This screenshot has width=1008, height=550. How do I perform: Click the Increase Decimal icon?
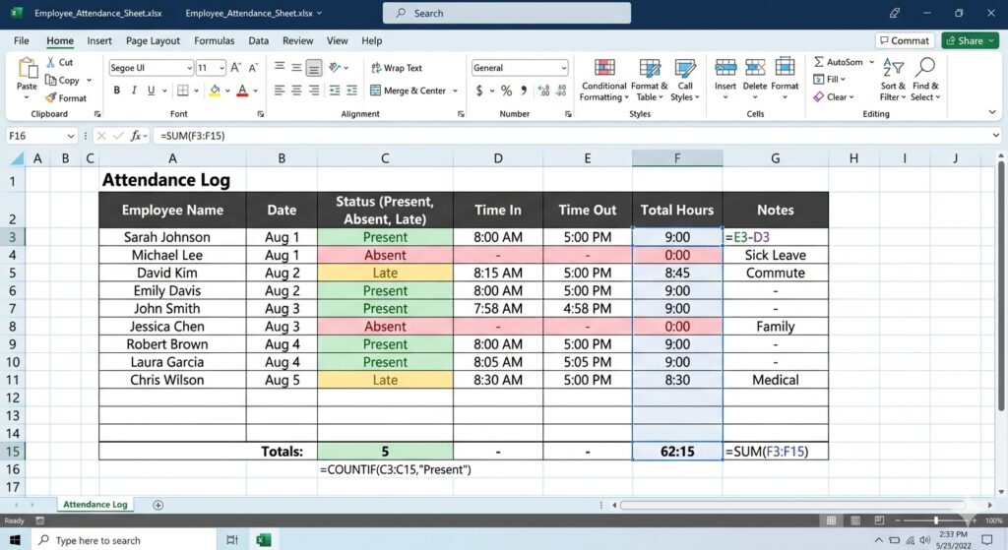(543, 91)
